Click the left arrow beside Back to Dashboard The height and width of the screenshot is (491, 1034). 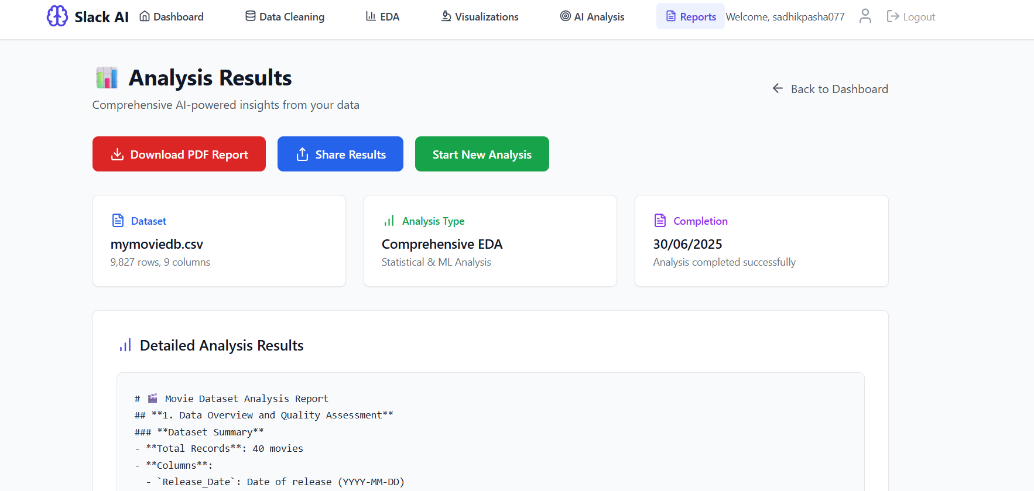tap(778, 88)
